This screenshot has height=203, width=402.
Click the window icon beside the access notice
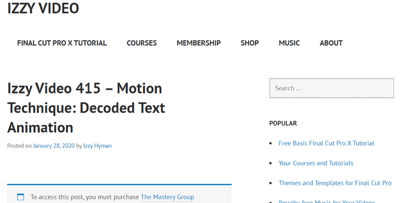(20, 197)
